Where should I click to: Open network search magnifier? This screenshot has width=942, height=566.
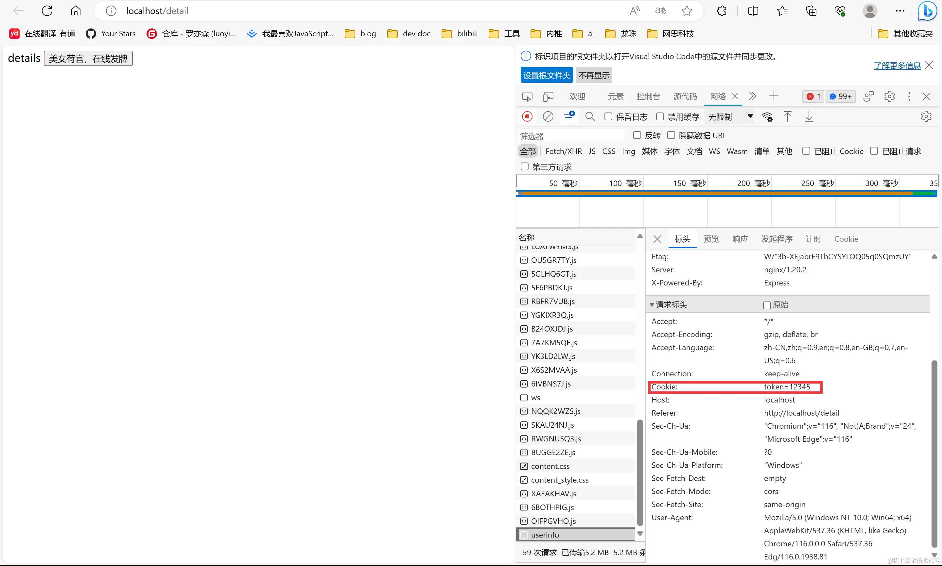[589, 116]
